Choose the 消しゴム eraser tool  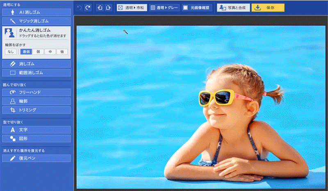click(x=36, y=64)
